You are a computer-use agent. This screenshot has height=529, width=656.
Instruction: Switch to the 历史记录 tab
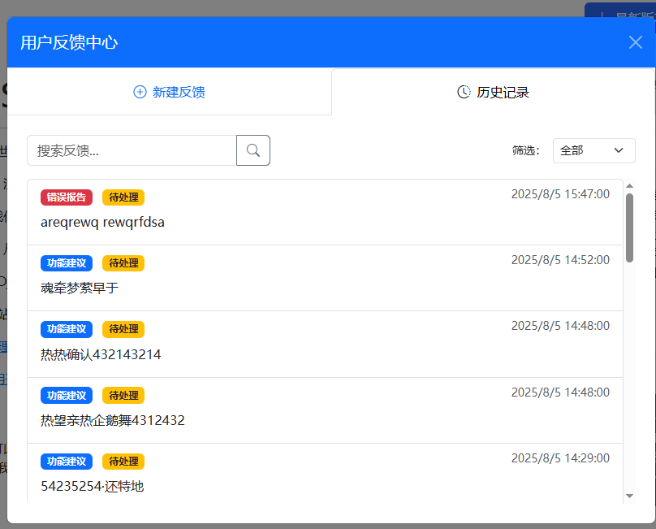point(493,92)
